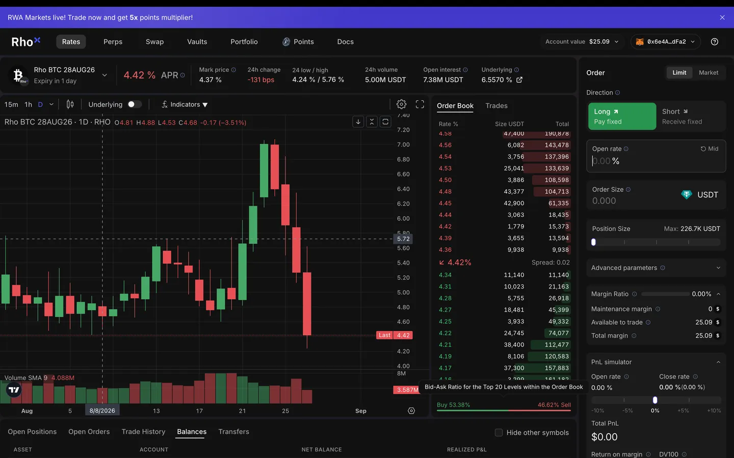Open the Rates page
This screenshot has width=734, height=458.
pos(71,42)
